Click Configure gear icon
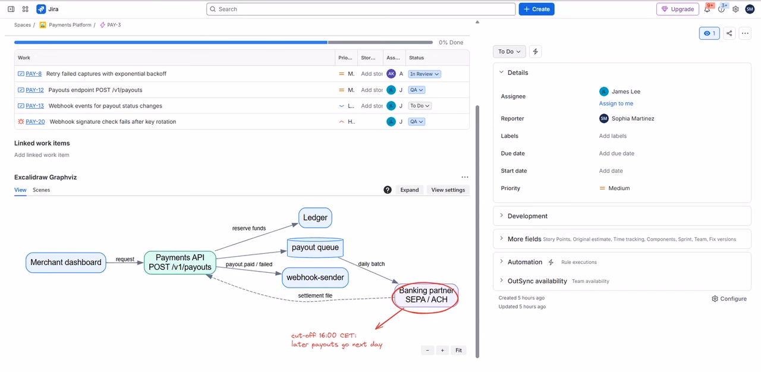This screenshot has width=761, height=372. [x=715, y=299]
